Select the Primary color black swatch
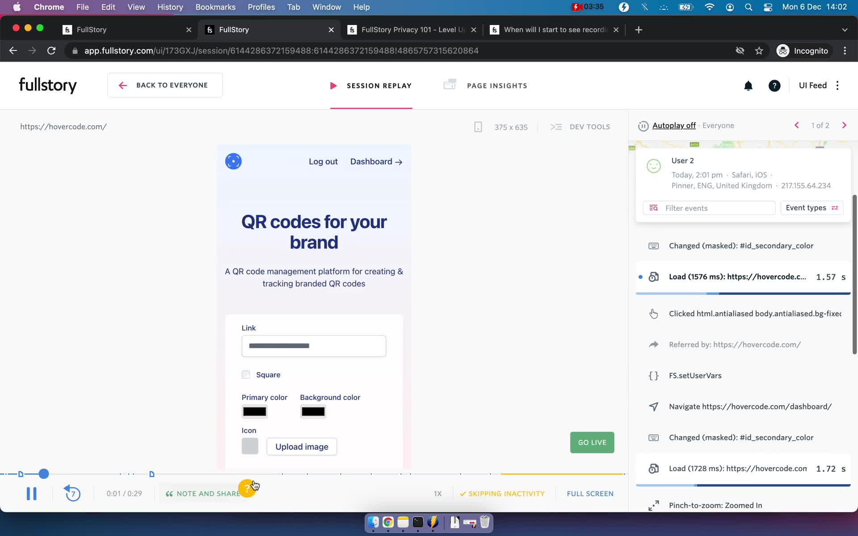This screenshot has height=536, width=858. click(x=255, y=411)
